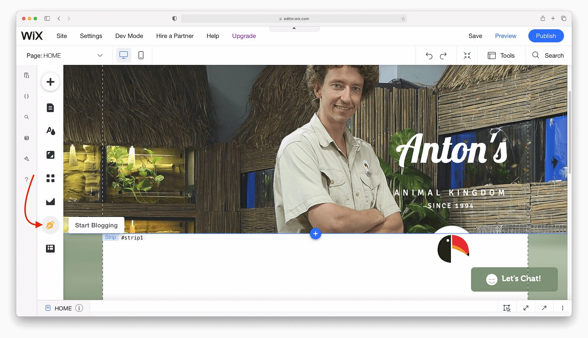Open the Content Manager table icon
Screen dimensions: 588x338
coord(51,249)
